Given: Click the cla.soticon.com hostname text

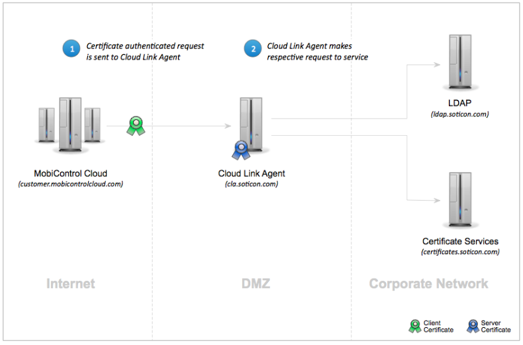Looking at the screenshot, I should tap(252, 184).
